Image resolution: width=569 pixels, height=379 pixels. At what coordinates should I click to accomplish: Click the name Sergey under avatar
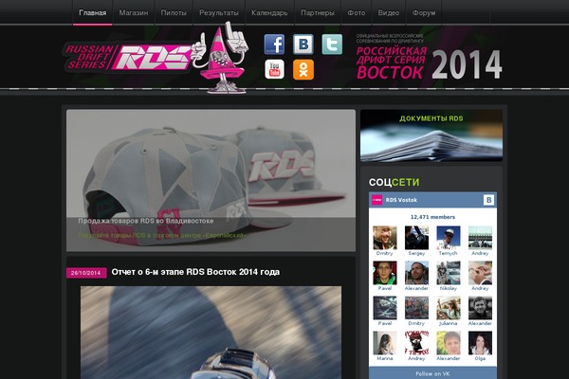point(416,253)
